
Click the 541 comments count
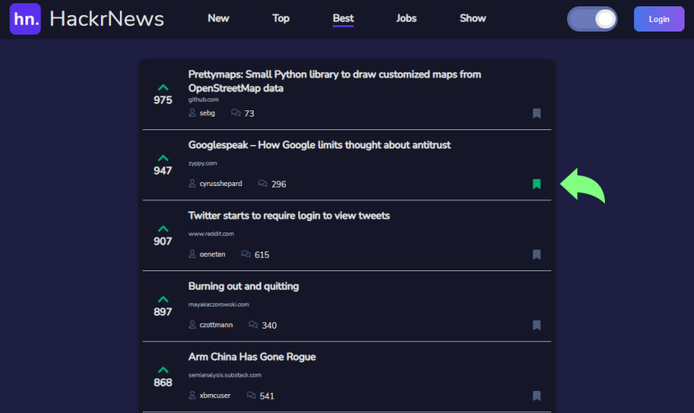[267, 396]
